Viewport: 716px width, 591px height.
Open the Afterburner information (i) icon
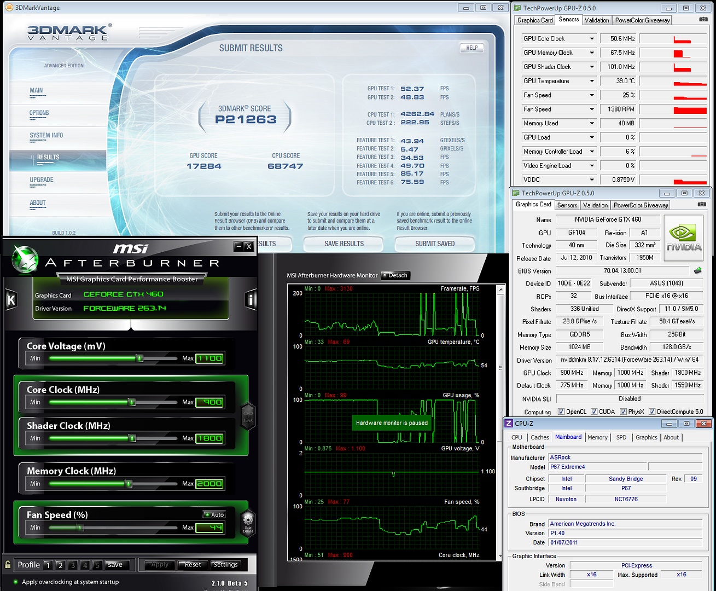click(x=251, y=299)
